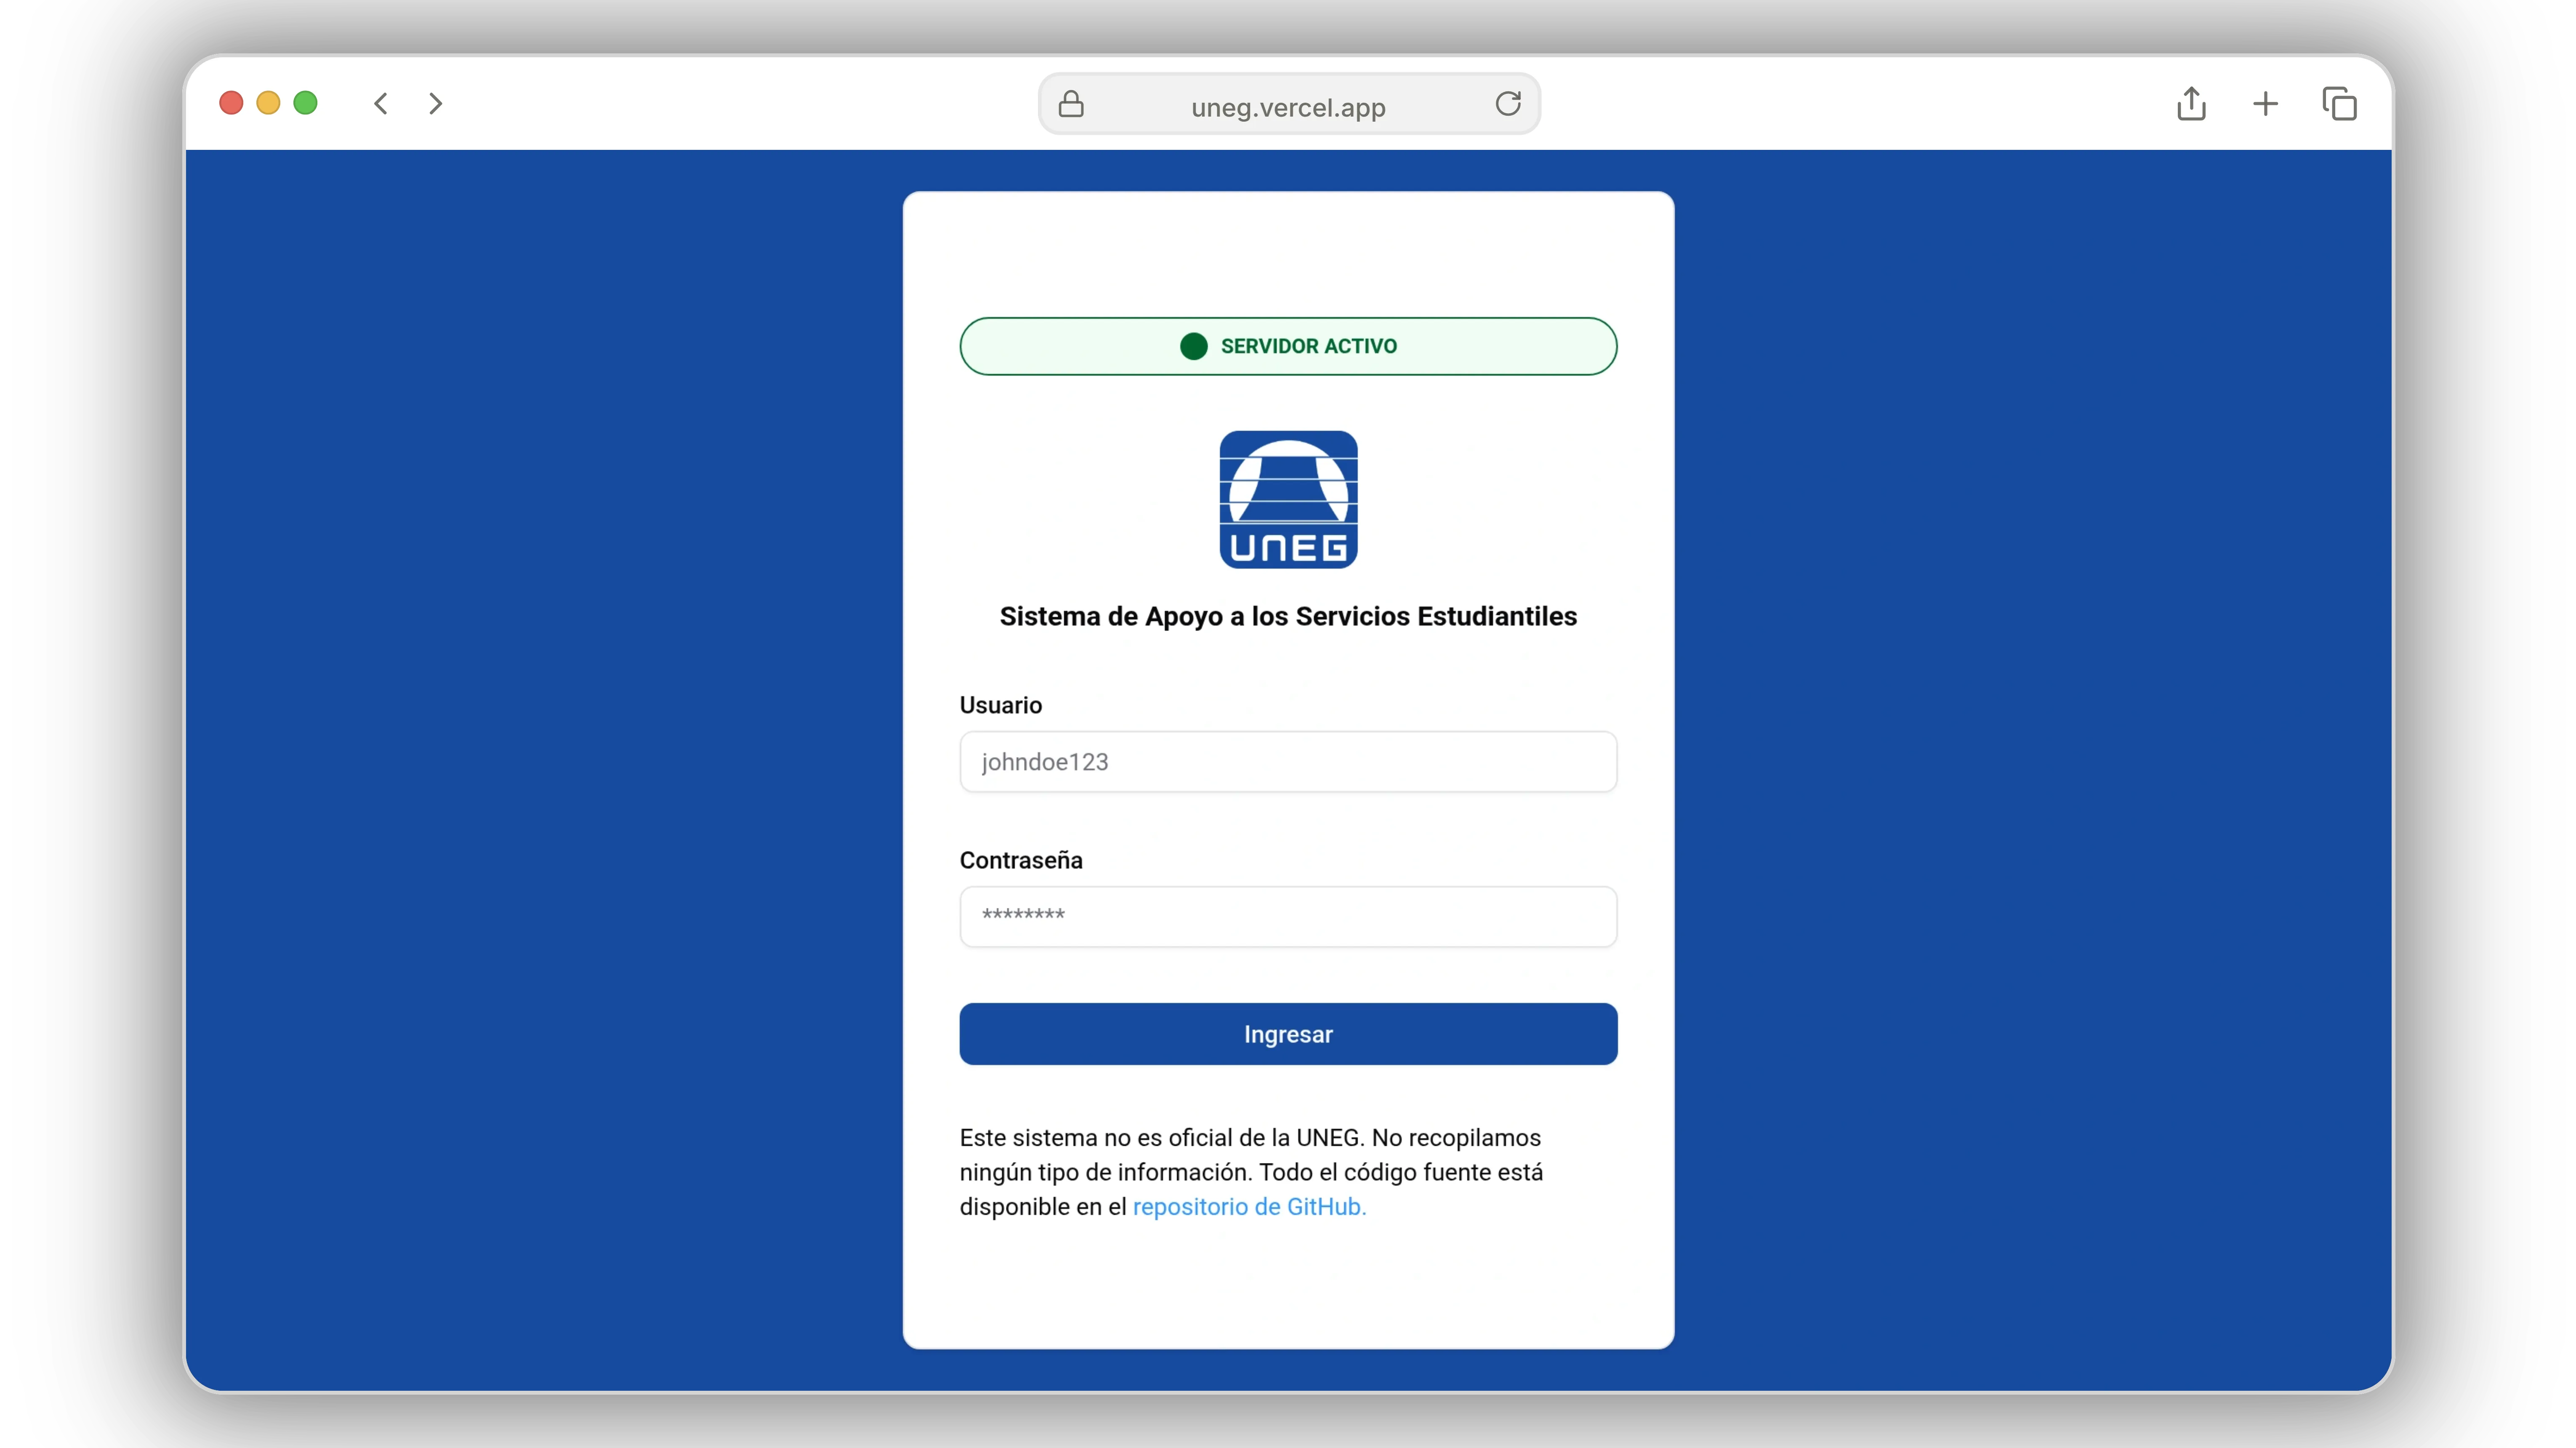Viewport: 2576px width, 1448px height.
Task: Click the forward navigation arrow
Action: [434, 103]
